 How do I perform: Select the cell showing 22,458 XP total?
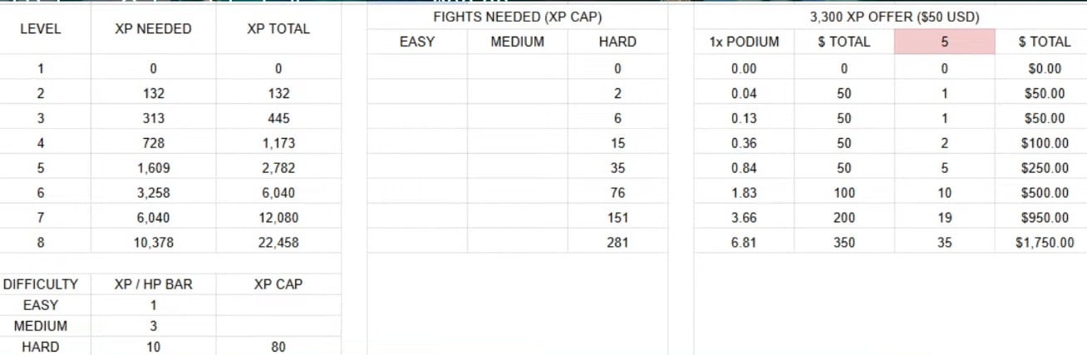click(278, 243)
